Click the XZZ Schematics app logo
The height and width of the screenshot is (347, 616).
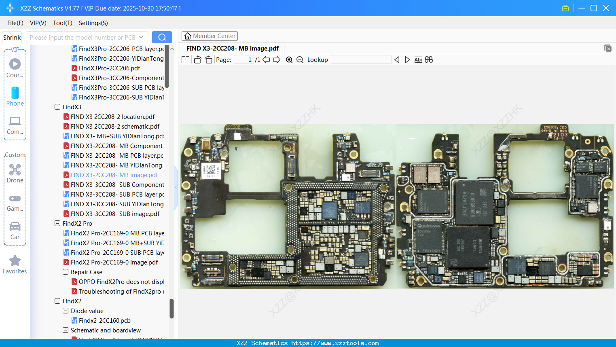(x=10, y=8)
